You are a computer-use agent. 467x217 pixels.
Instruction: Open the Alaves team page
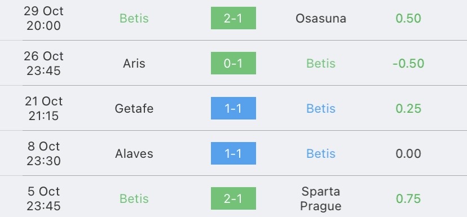[x=134, y=154]
